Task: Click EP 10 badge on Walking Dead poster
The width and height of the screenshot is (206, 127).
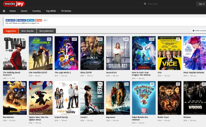Action: click(7, 39)
